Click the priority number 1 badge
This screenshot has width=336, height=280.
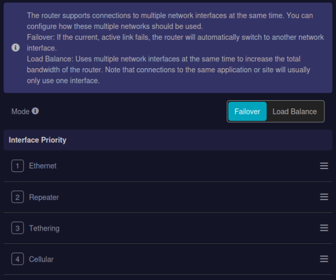17,166
